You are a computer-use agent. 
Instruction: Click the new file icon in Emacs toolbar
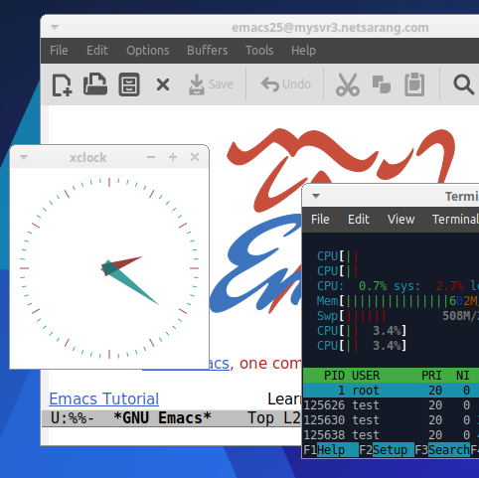coord(62,84)
